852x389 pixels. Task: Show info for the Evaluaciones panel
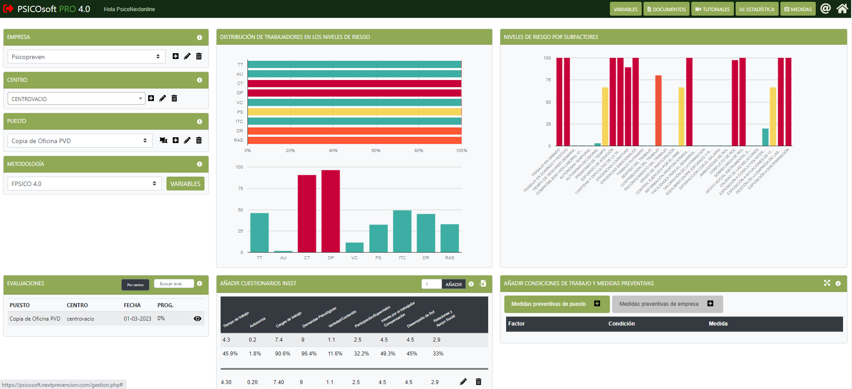click(x=200, y=283)
